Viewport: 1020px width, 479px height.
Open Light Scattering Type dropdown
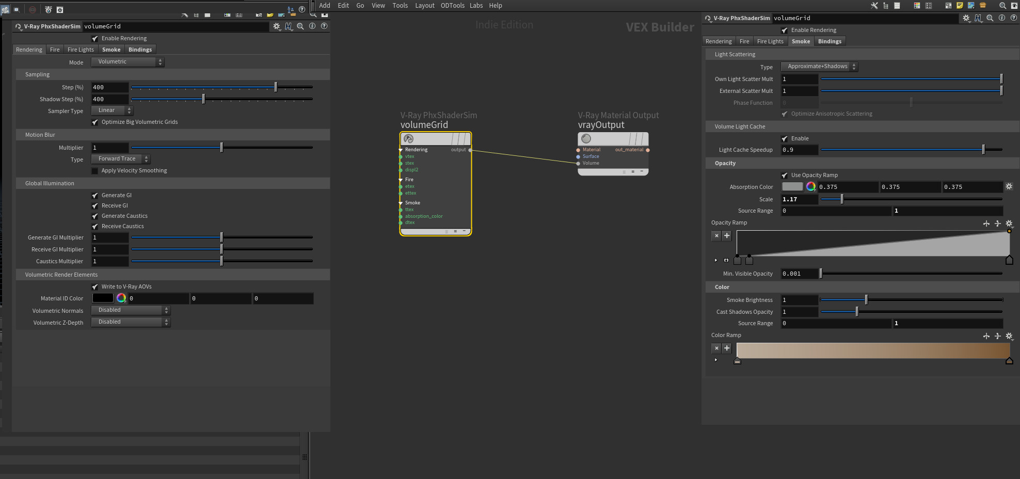(819, 67)
